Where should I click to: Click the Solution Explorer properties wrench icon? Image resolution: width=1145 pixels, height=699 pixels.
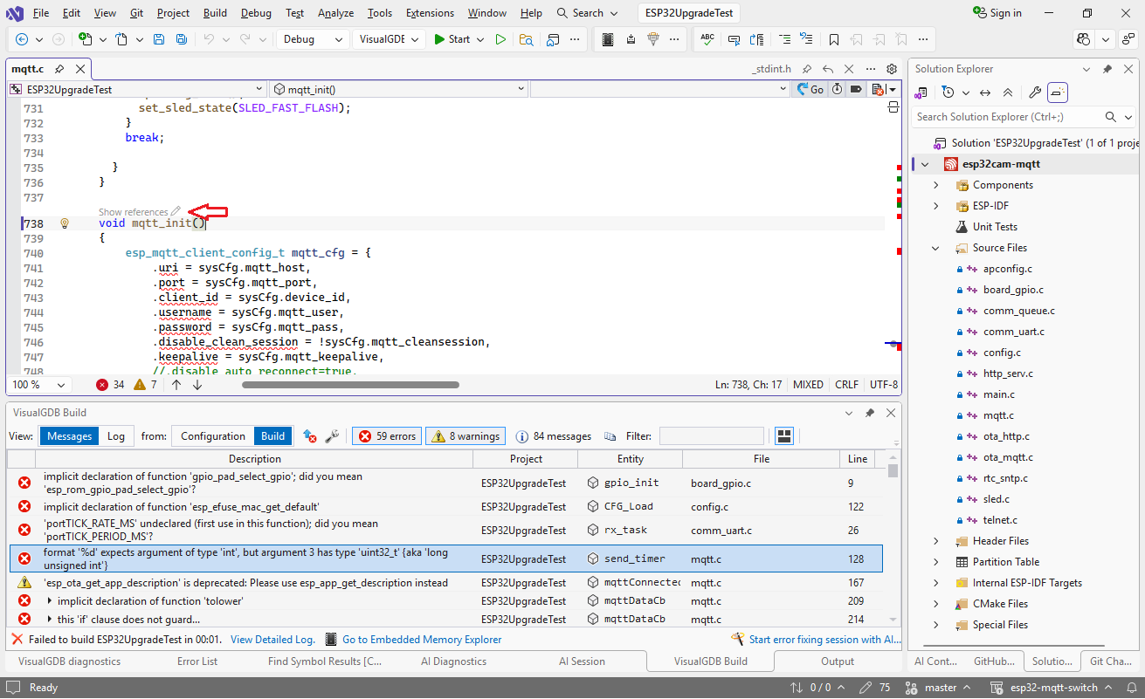[1034, 93]
